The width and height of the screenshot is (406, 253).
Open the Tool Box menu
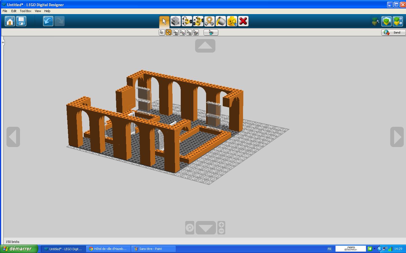pyautogui.click(x=25, y=11)
